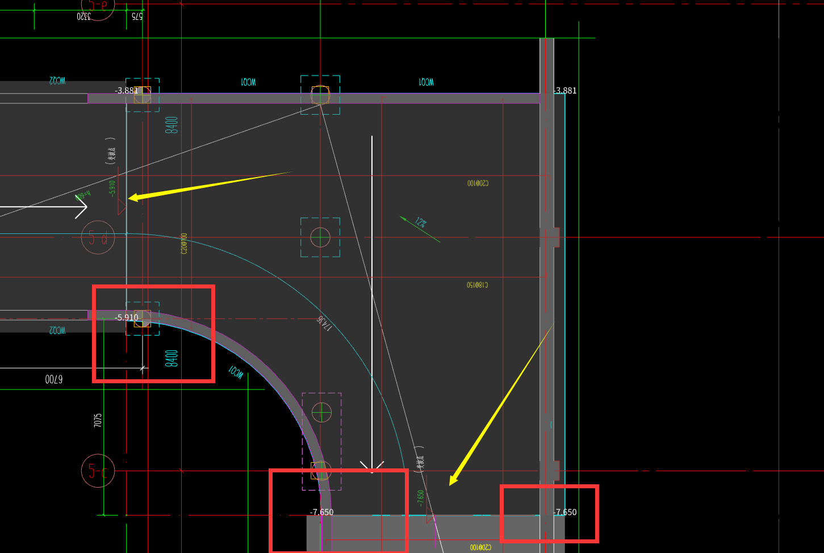
Task: Click the C18@150 rebar label
Action: tap(477, 285)
